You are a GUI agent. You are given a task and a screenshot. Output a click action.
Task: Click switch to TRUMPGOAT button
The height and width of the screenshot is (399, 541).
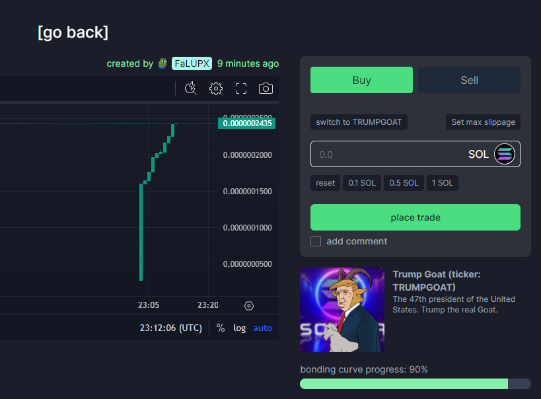coord(359,122)
